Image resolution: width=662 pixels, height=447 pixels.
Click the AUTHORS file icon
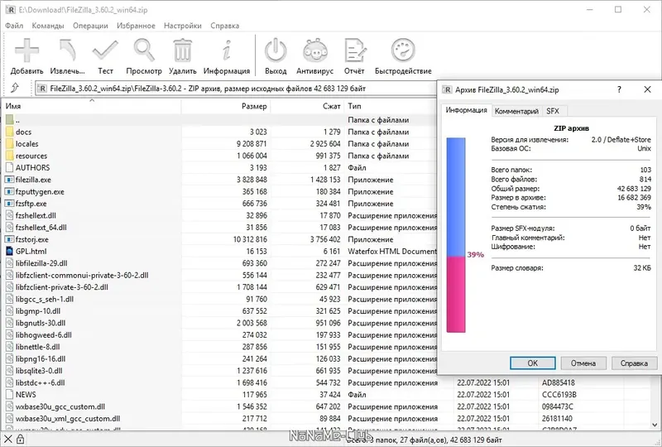tap(9, 167)
